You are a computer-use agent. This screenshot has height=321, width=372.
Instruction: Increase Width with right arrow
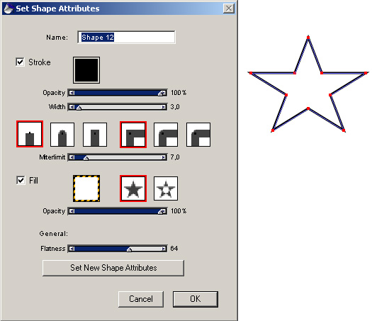164,107
